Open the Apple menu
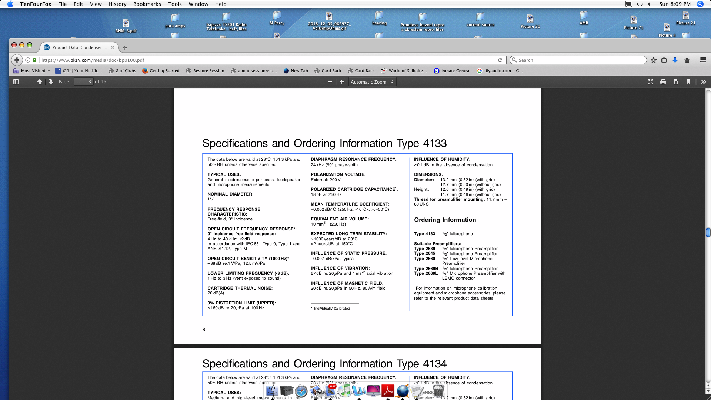Viewport: 711px width, 400px height. 10,4
